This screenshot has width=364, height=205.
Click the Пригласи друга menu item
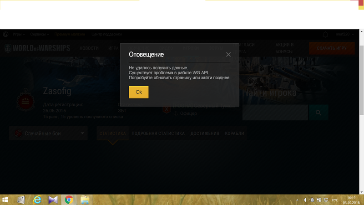[x=244, y=48]
